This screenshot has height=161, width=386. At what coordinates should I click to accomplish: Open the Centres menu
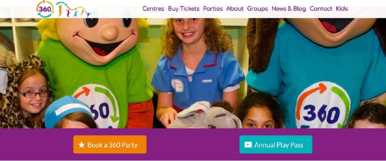click(x=153, y=9)
